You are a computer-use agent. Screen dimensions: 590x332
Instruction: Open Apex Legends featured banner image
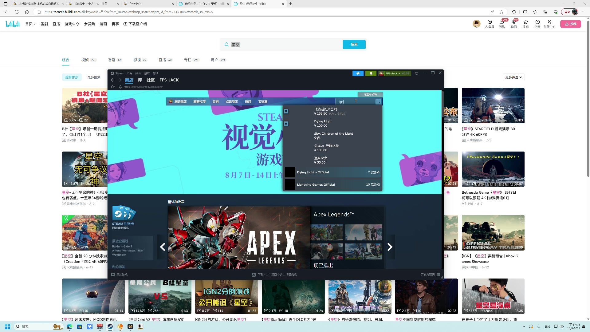click(x=239, y=237)
